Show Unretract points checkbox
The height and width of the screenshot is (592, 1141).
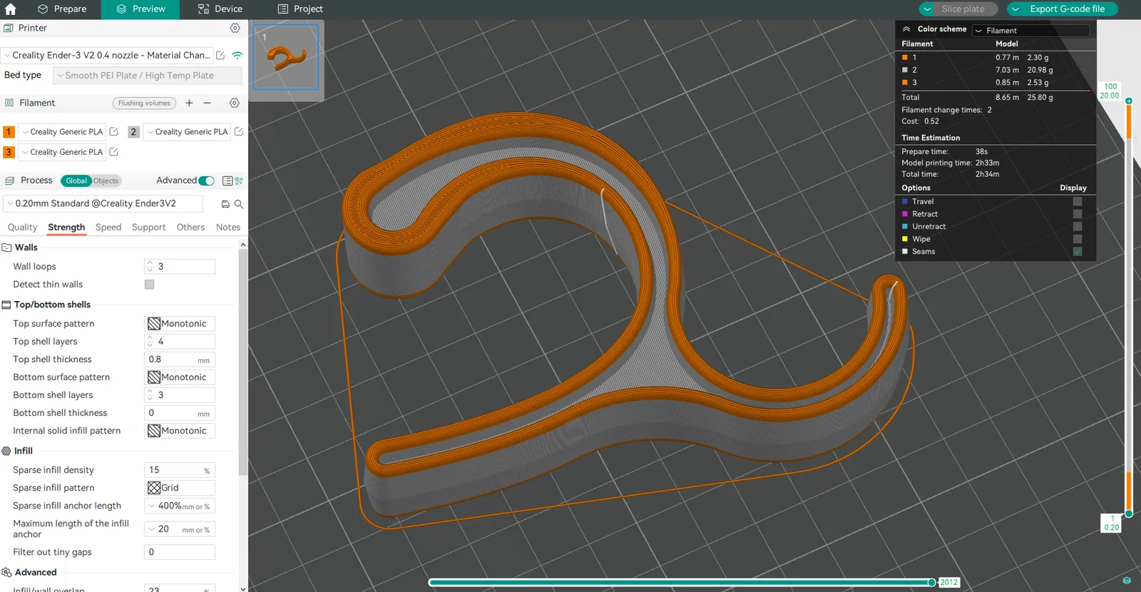point(1078,226)
